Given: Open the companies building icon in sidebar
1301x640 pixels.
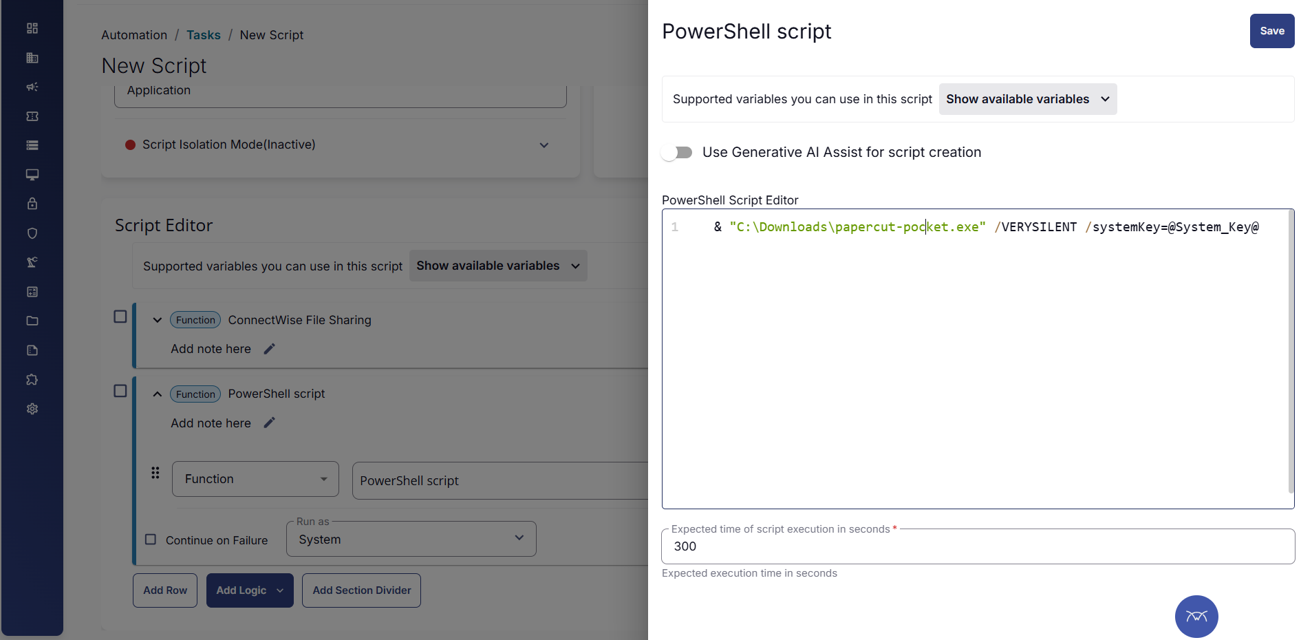Looking at the screenshot, I should (x=32, y=58).
